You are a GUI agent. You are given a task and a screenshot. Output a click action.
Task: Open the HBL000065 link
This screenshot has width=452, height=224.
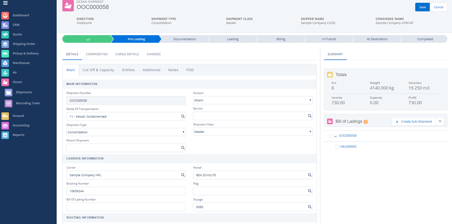point(348,147)
